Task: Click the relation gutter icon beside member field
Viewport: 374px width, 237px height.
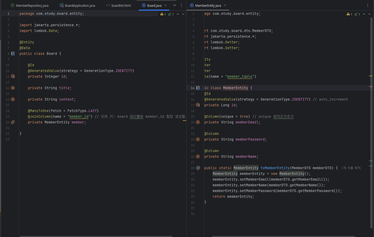Action: (13, 122)
